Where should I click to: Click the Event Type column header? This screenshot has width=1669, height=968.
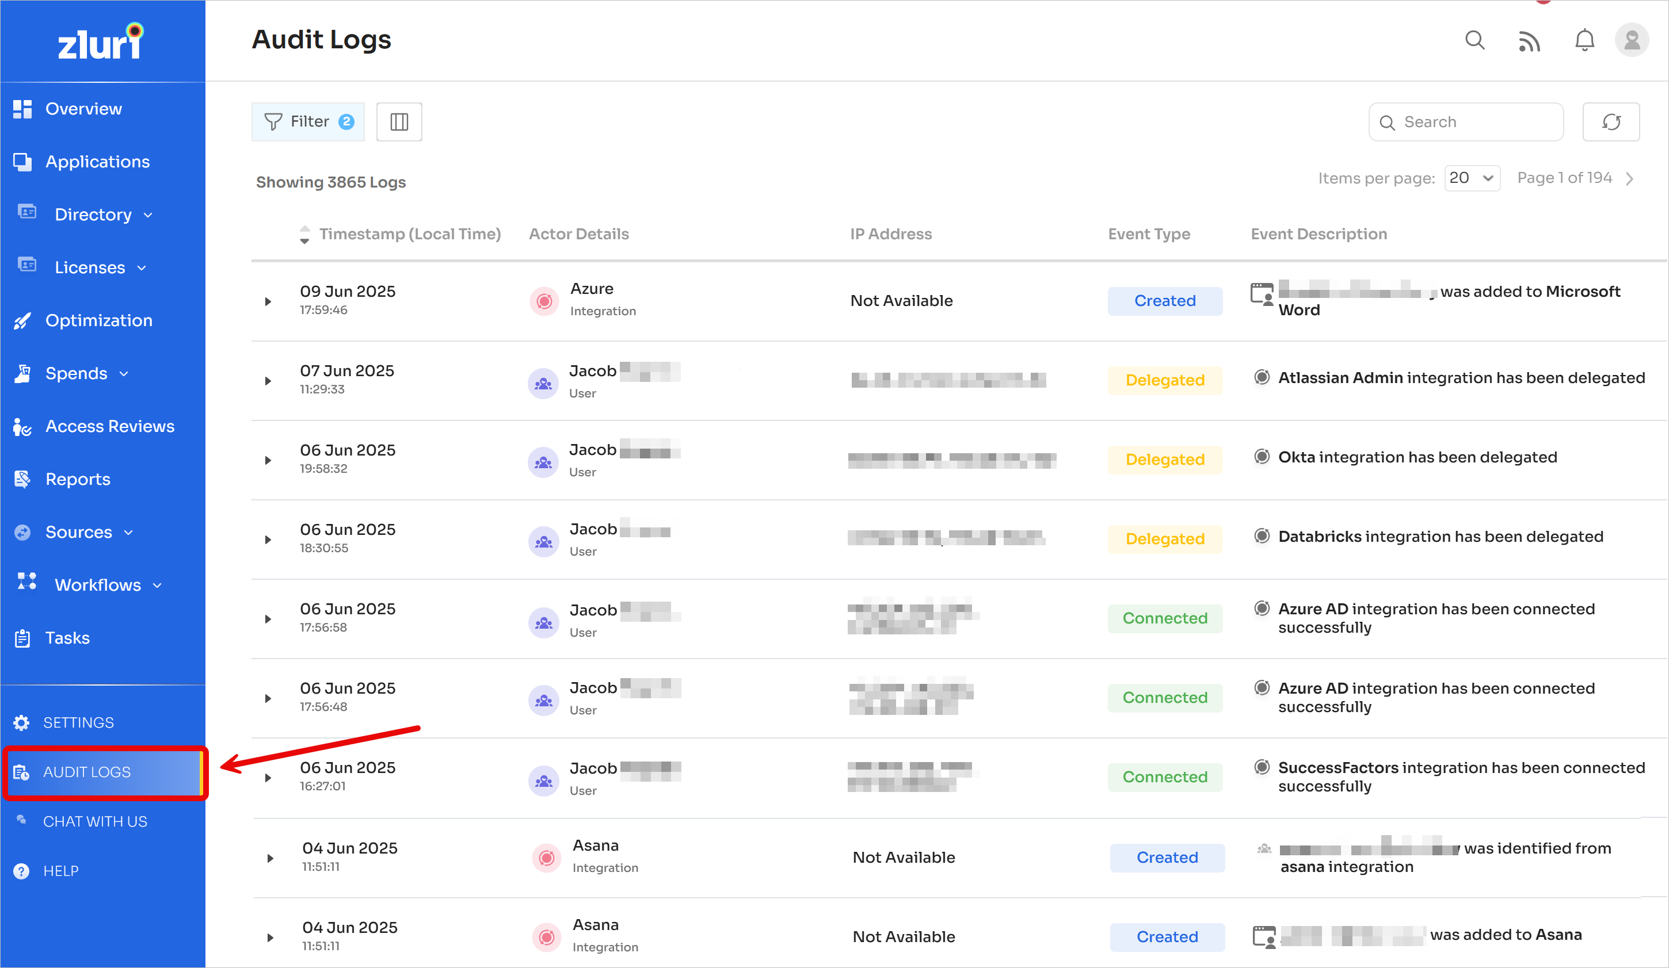pyautogui.click(x=1148, y=235)
